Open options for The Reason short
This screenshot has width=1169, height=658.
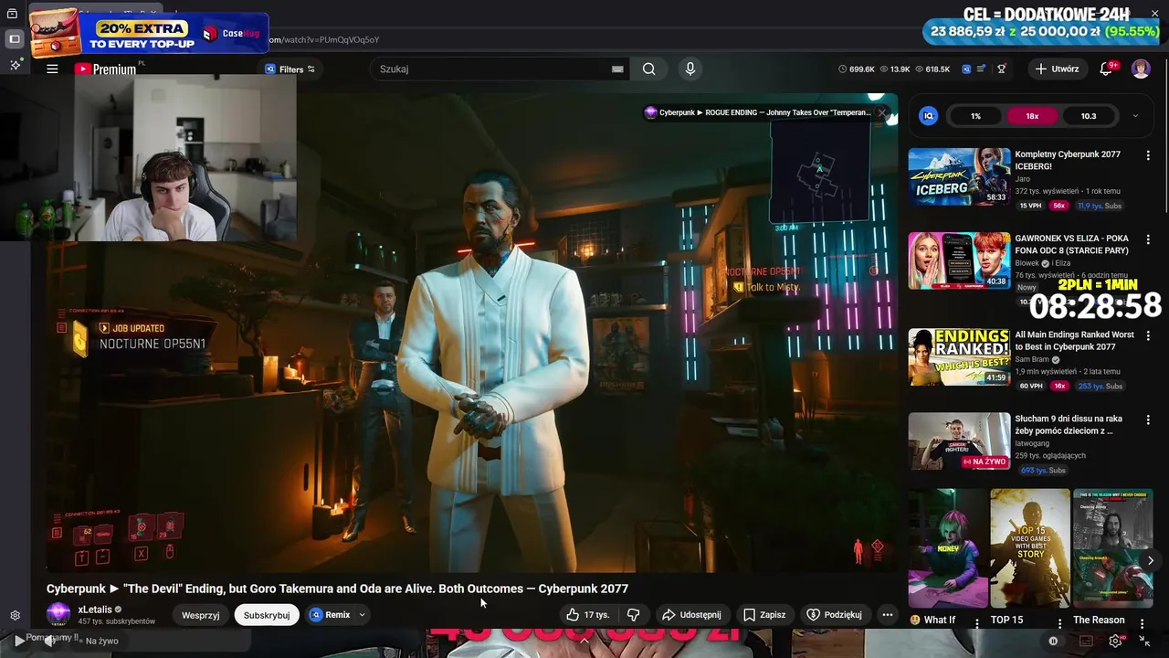click(1142, 622)
